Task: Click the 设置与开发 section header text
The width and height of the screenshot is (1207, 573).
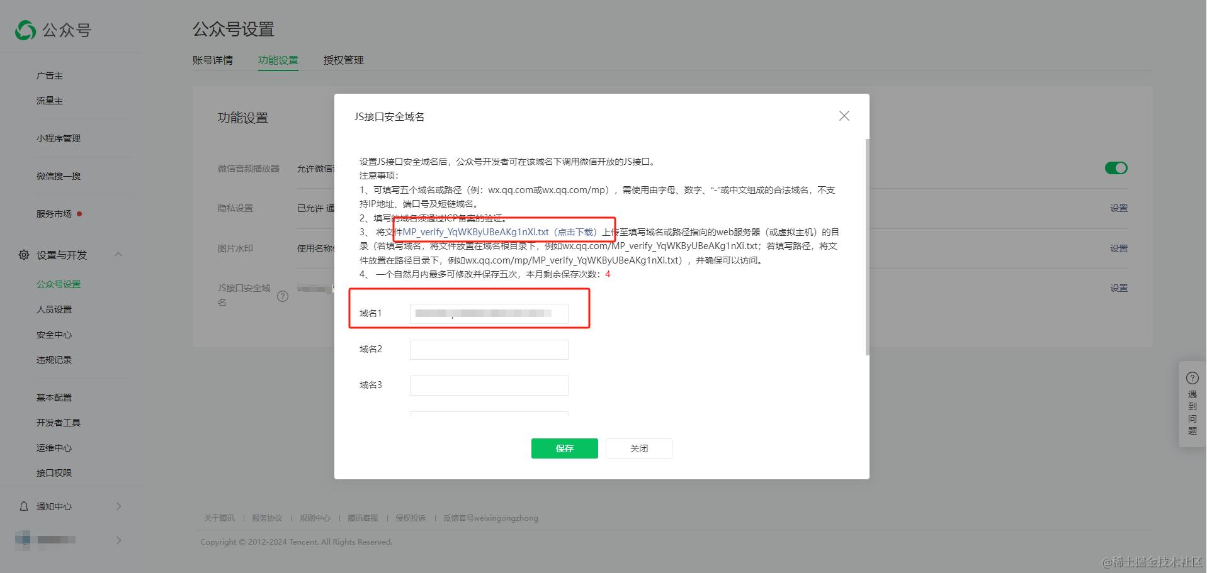Action: pos(62,255)
